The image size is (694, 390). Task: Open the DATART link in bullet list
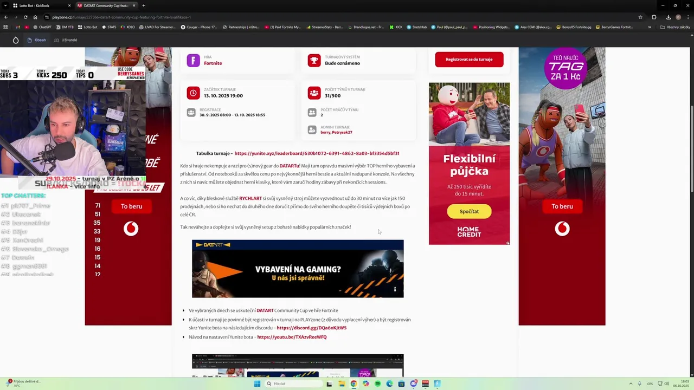pos(265,311)
